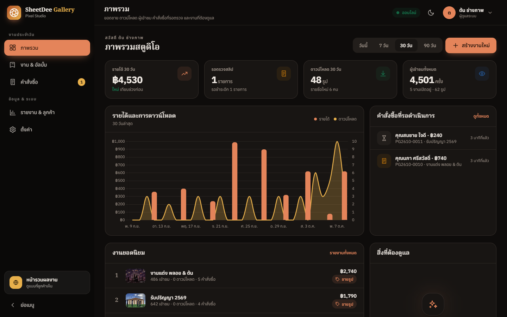
Task: Open the หน้ารวมผลงาน public portfolio card
Action: coord(47,282)
